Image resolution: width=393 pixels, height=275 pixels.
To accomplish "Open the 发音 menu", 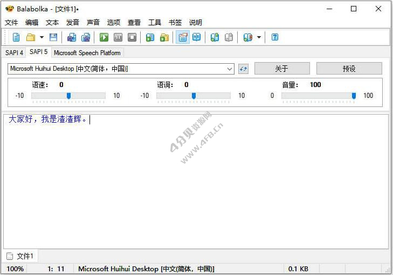I will tap(73, 22).
